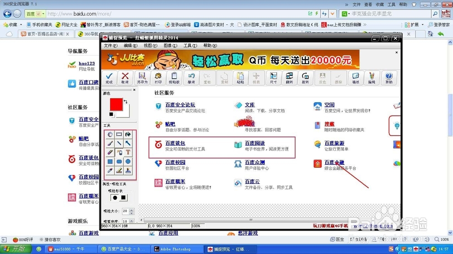Viewport: 453px width, 254px height.
Task: Select the straight line tool
Action: (119, 143)
